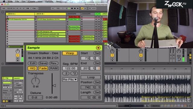Open the Apple menu
Image resolution: width=193 pixels, height=109 pixels.
[x=4, y=2]
